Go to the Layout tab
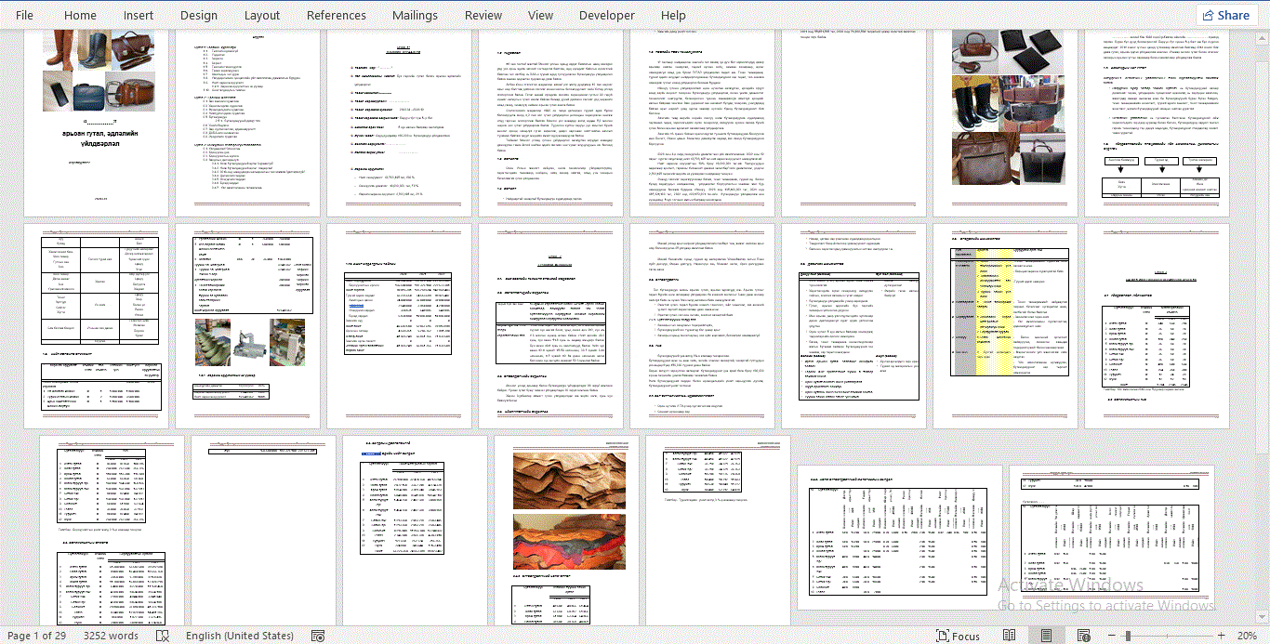Image resolution: width=1270 pixels, height=644 pixels. tap(262, 15)
